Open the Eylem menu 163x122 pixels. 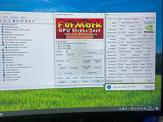click(6, 17)
